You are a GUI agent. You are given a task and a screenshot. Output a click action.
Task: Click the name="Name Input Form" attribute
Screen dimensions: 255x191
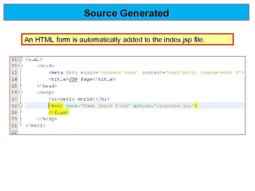[x=98, y=106]
